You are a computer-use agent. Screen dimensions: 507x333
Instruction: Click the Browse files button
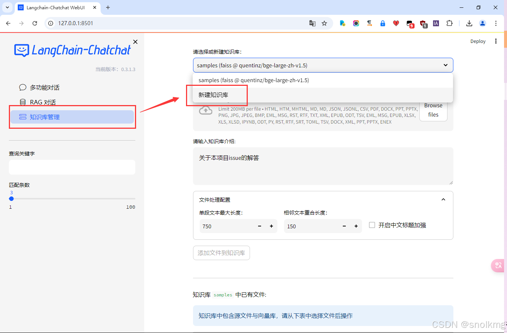[x=433, y=110]
